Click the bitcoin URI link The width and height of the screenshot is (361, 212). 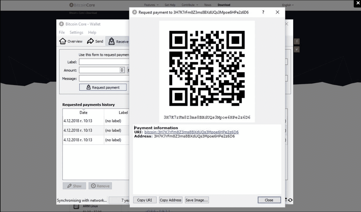(x=191, y=132)
